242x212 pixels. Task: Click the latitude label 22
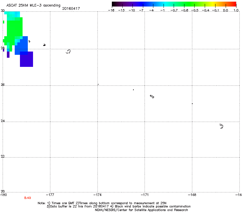tap(3, 156)
